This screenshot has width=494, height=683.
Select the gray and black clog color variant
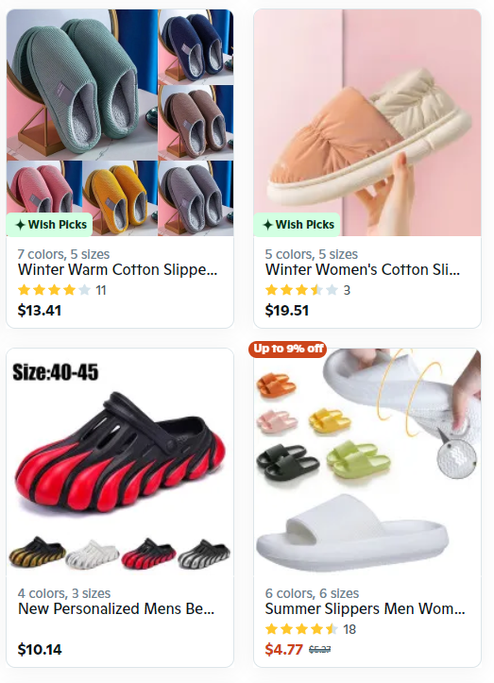point(204,554)
